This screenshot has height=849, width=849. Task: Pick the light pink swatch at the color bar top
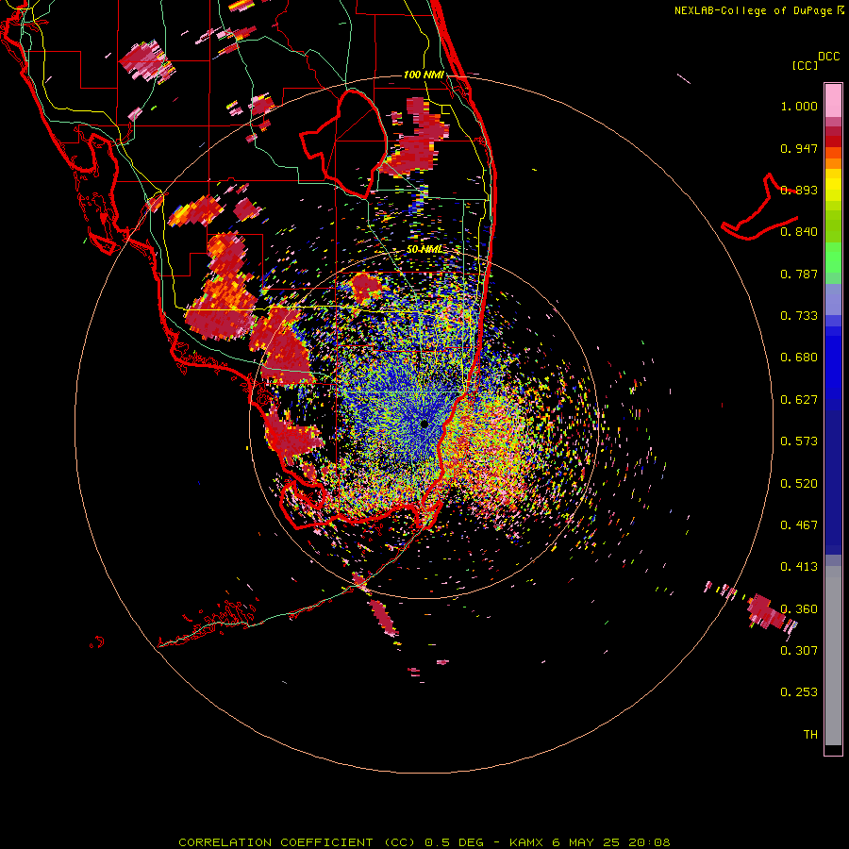(833, 100)
